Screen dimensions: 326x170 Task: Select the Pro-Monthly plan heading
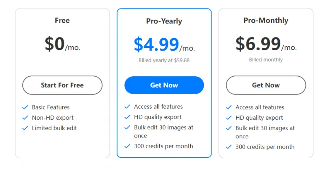click(266, 20)
